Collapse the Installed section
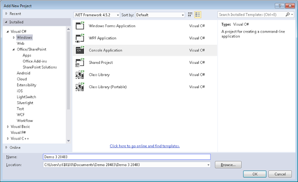Screen dimensions: 298x182 [x=6, y=22]
